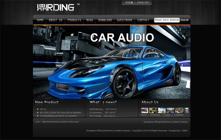Open the SD-12 new product link

[43, 109]
